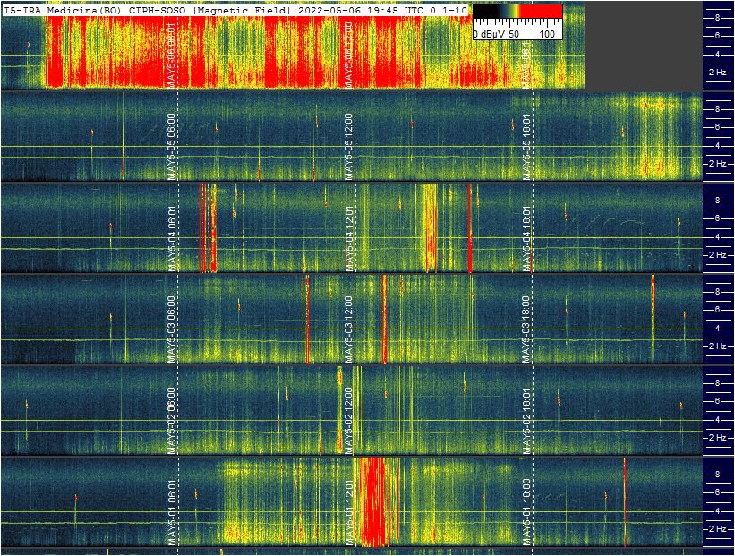Click the 2 Hz axis label in bottom row

point(717,529)
